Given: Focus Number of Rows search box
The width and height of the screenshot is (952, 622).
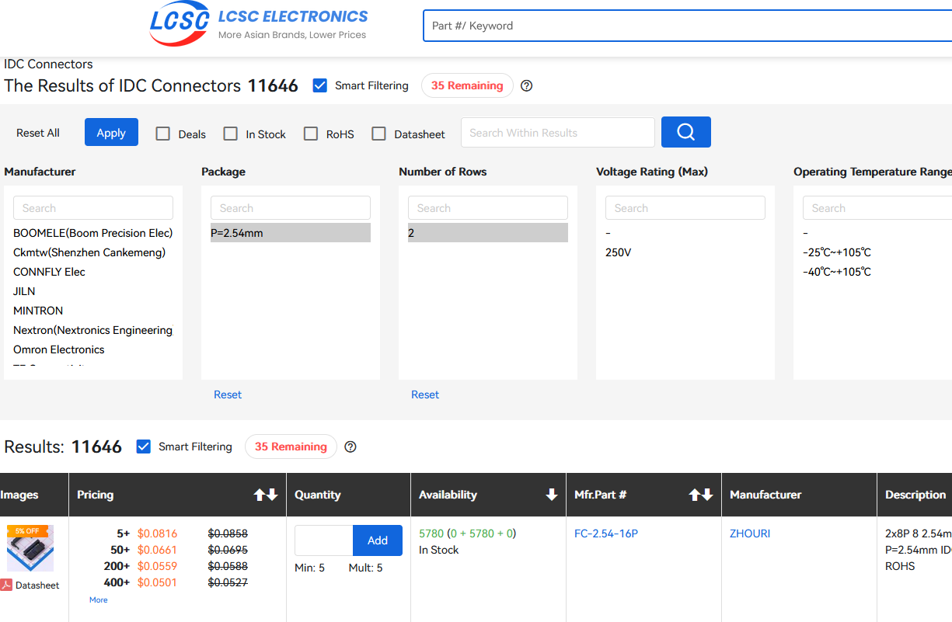Looking at the screenshot, I should 488,208.
